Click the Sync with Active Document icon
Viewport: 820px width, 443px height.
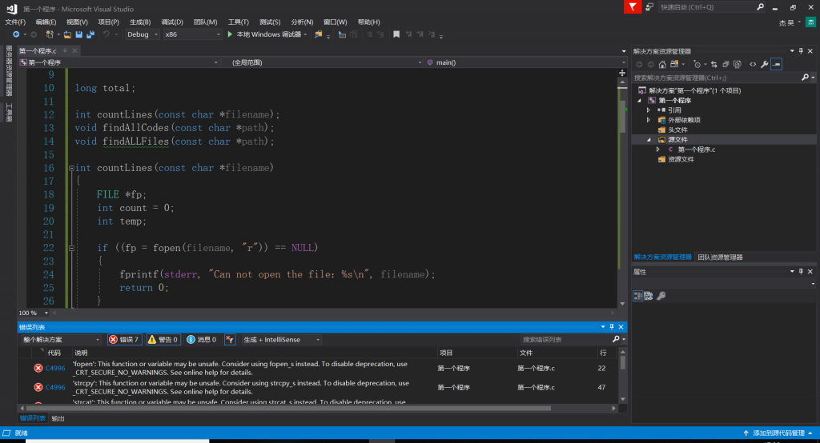coord(713,64)
